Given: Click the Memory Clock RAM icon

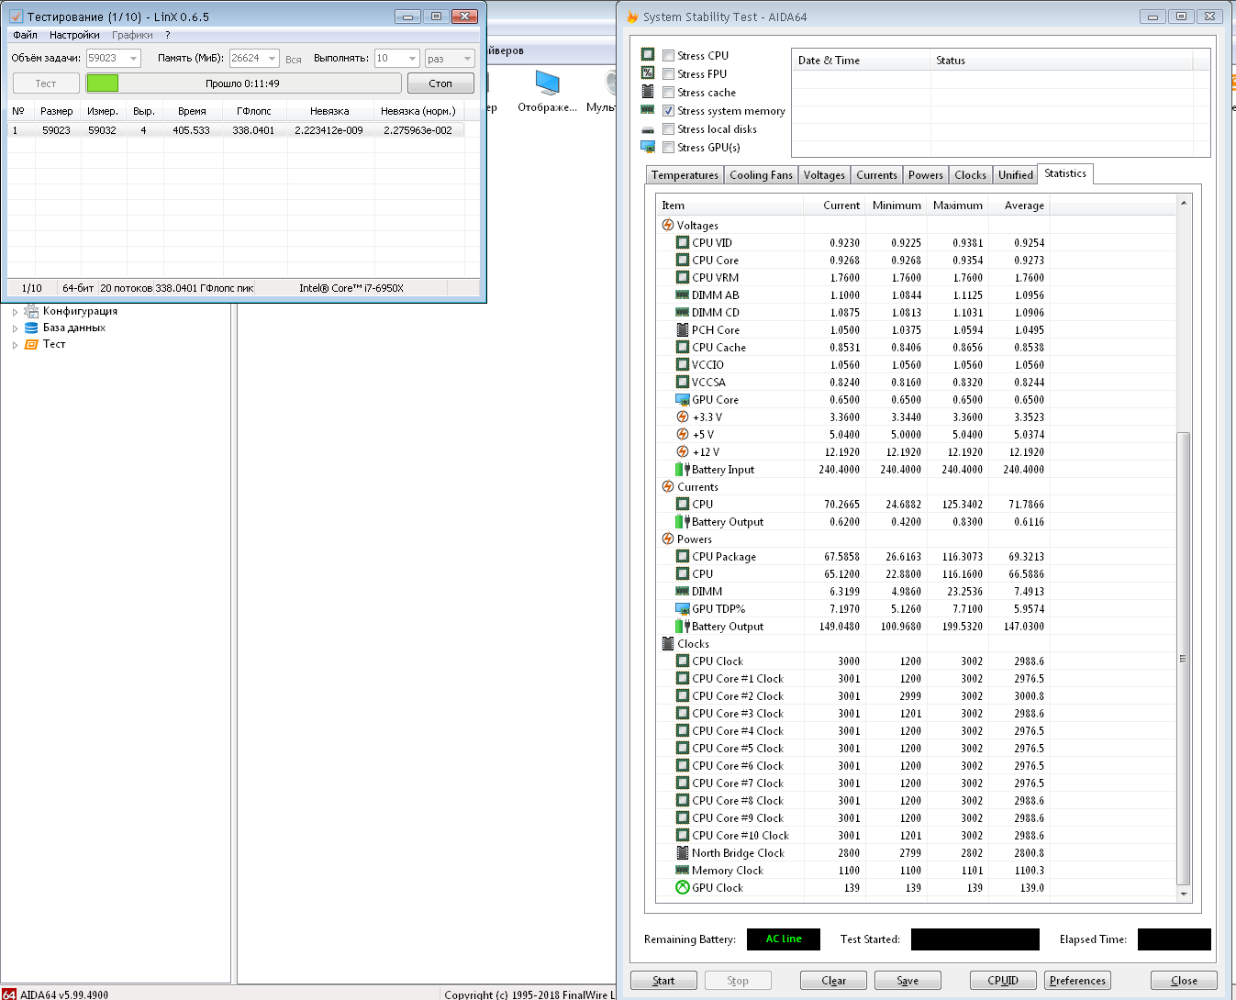Looking at the screenshot, I should click(x=683, y=870).
